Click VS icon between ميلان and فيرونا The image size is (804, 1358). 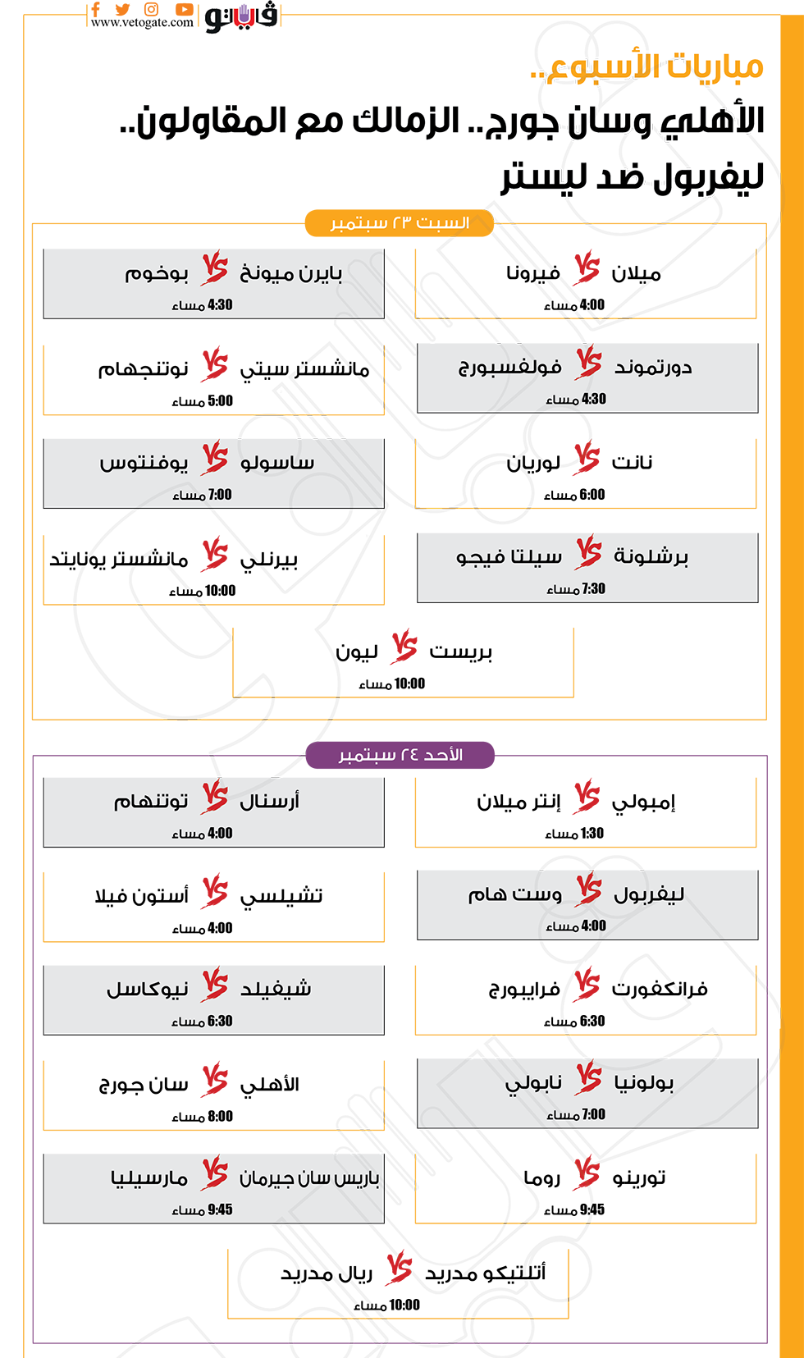tap(587, 269)
